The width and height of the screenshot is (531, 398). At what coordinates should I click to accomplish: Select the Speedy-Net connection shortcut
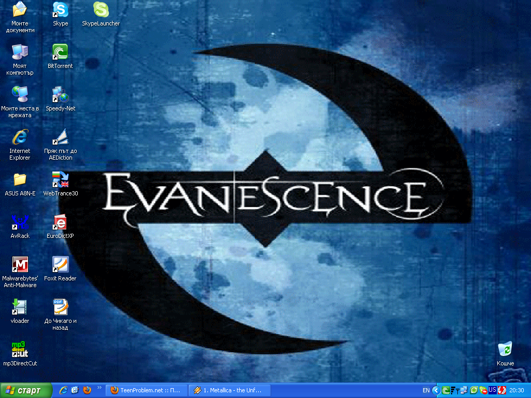click(x=60, y=99)
